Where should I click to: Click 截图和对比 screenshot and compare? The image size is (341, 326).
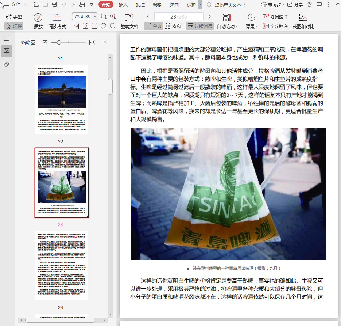click(x=303, y=21)
